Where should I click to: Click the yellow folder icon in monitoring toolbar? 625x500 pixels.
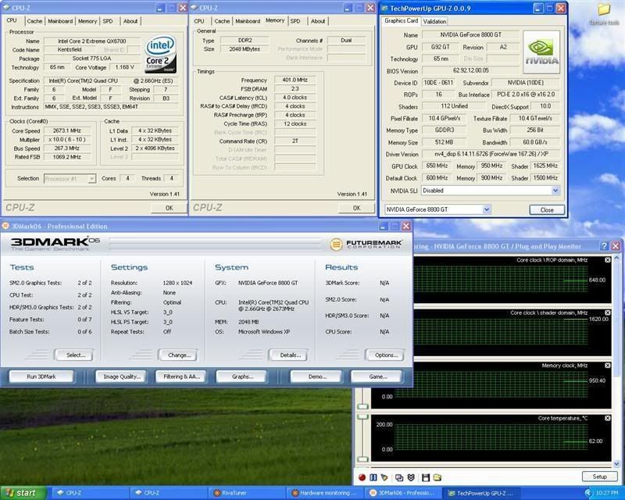coord(437,477)
